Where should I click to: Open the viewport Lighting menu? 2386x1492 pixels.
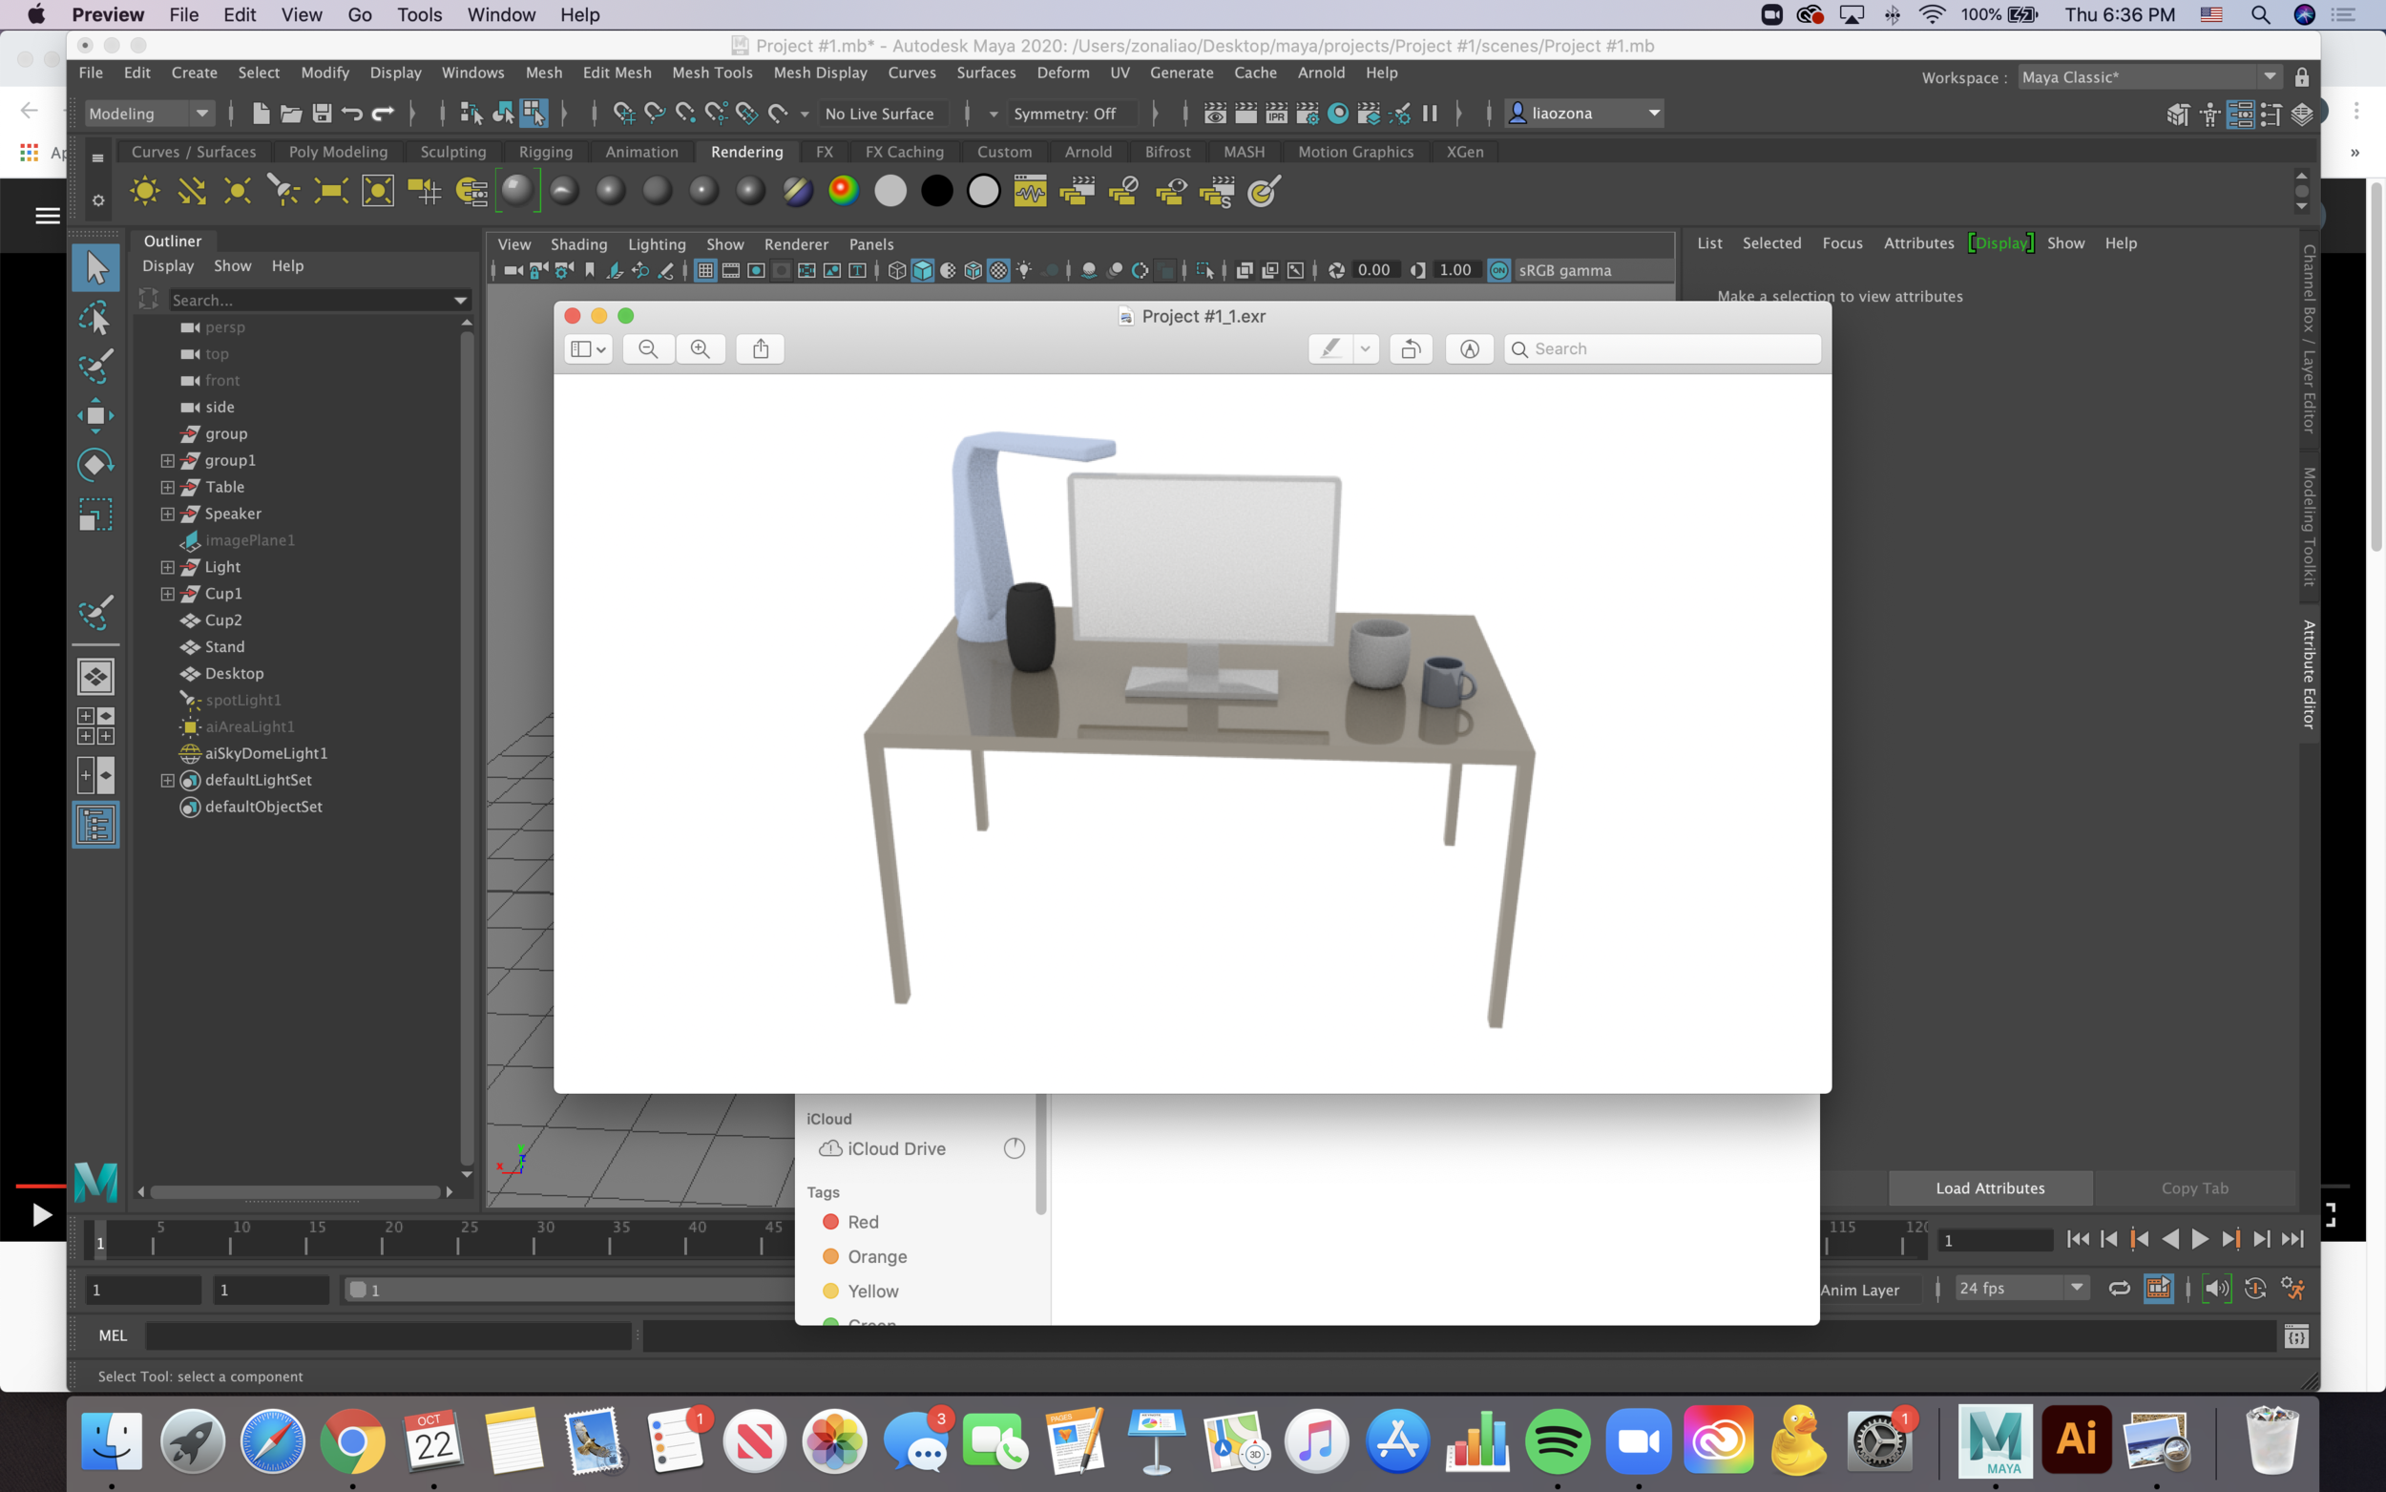coord(657,244)
